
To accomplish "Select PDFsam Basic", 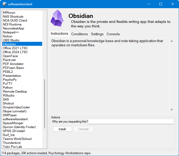I will coord(22,68).
